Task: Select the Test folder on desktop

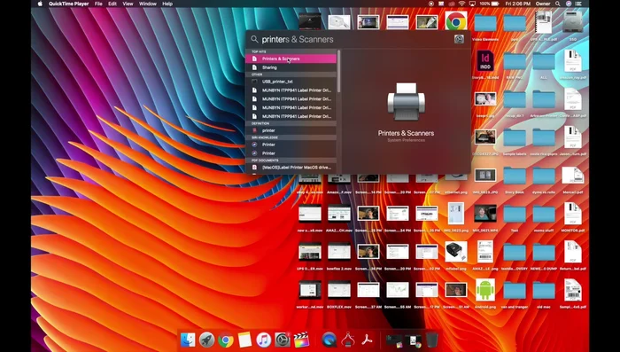Action: click(x=515, y=214)
